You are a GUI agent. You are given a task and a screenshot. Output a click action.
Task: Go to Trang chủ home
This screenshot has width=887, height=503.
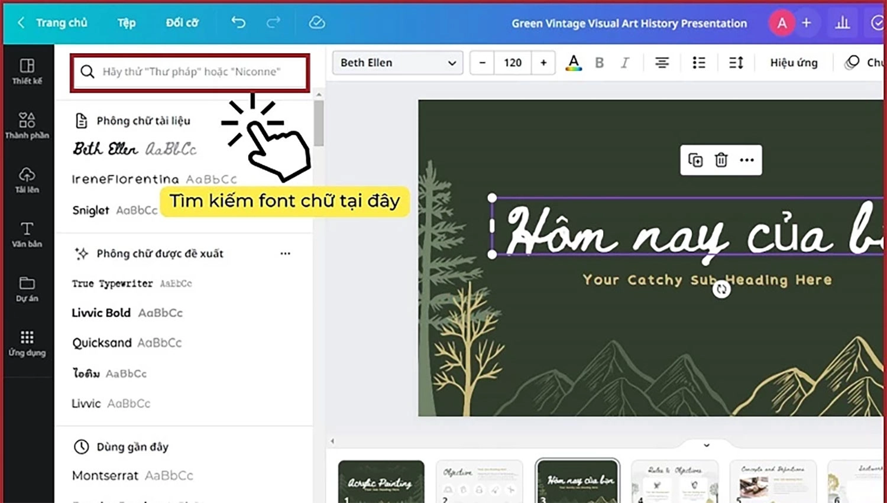pyautogui.click(x=61, y=22)
